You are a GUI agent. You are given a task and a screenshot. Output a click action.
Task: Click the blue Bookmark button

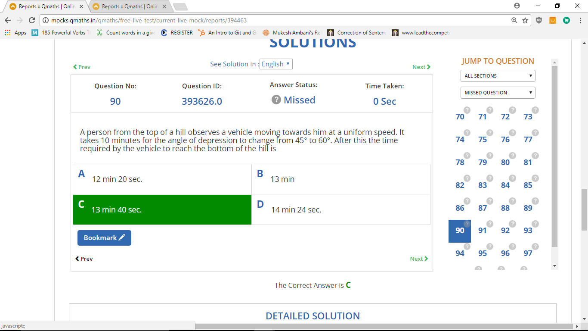[104, 238]
